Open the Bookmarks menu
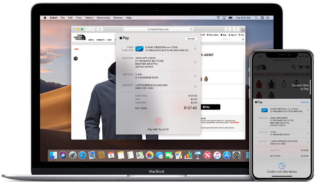 click(103, 18)
